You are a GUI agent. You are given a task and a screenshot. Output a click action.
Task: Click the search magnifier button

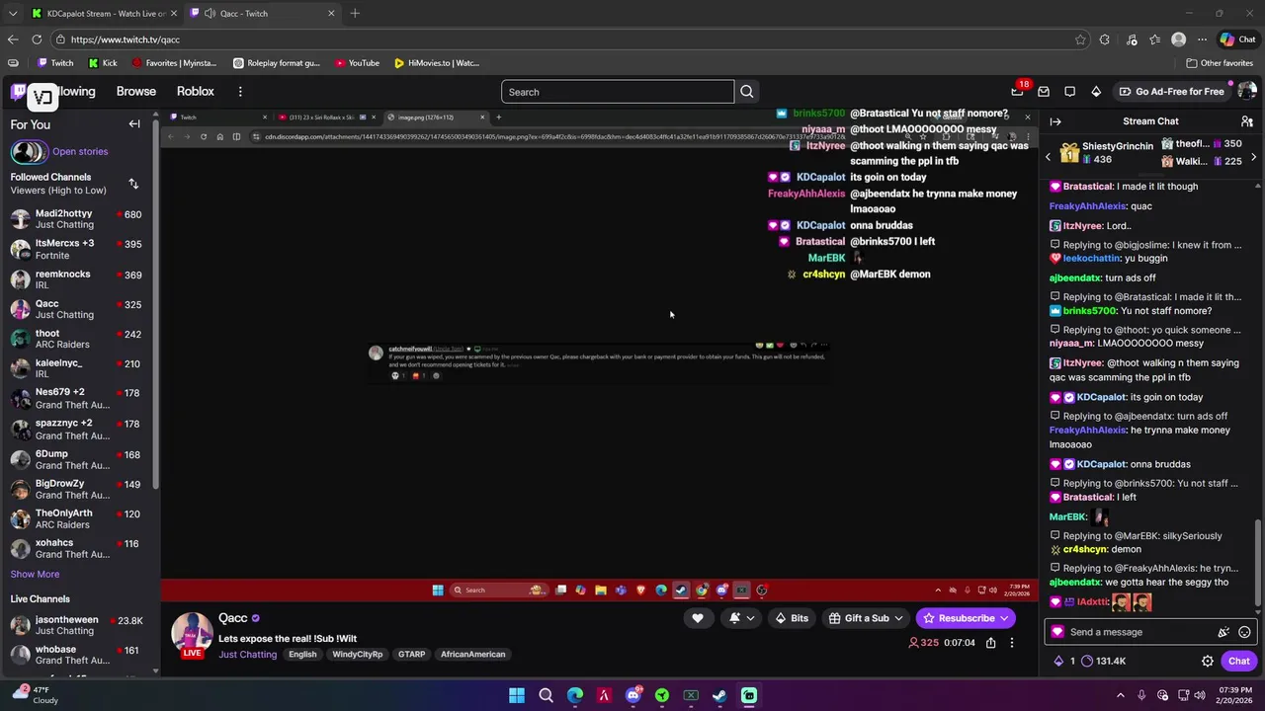coord(747,92)
